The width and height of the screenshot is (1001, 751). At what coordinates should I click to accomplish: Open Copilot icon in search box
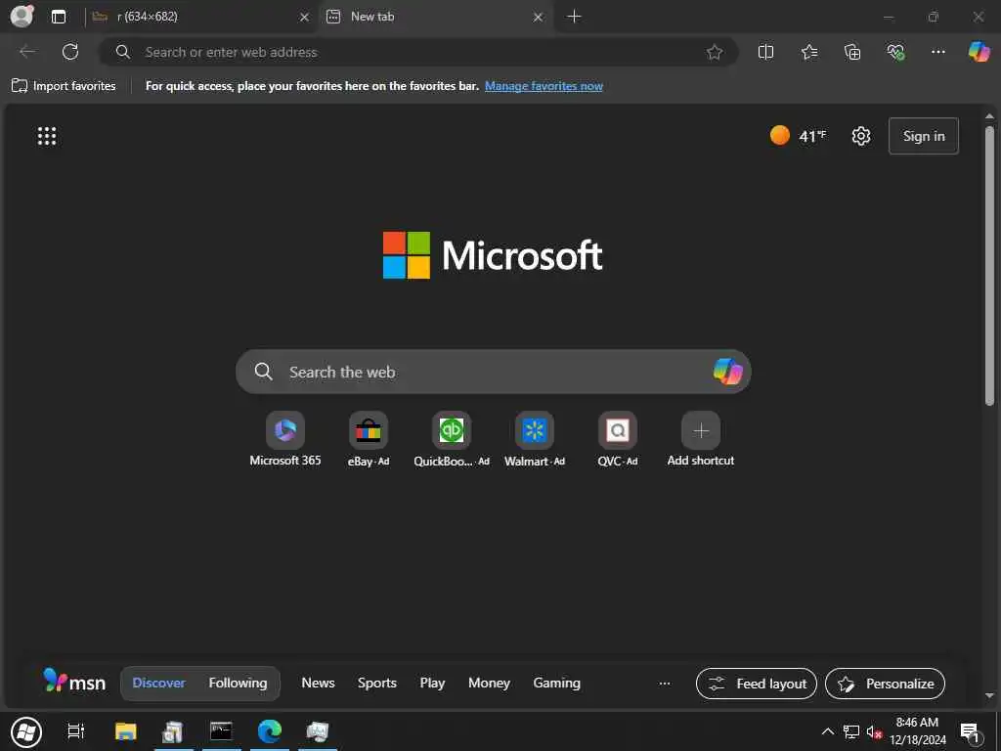727,371
